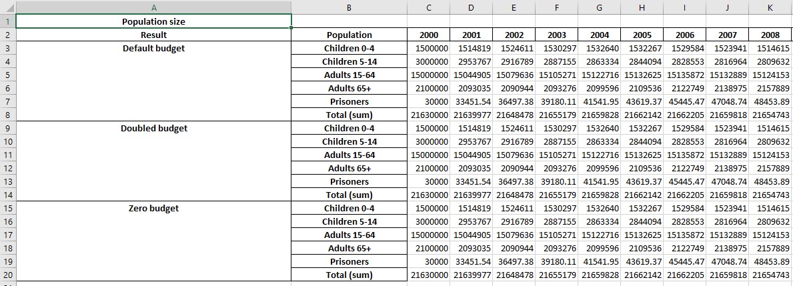Select the '2003' year header cell
Viewport: 793px width, 286px height.
(x=556, y=35)
